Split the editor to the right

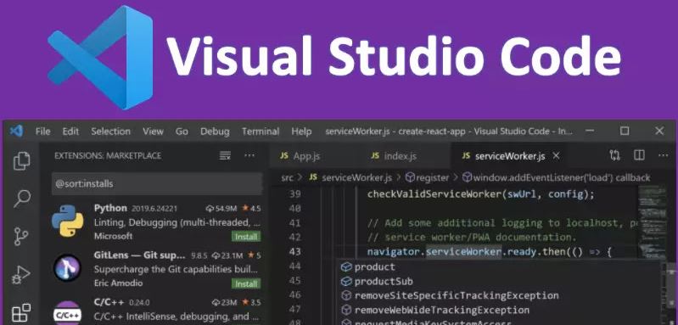pos(639,155)
